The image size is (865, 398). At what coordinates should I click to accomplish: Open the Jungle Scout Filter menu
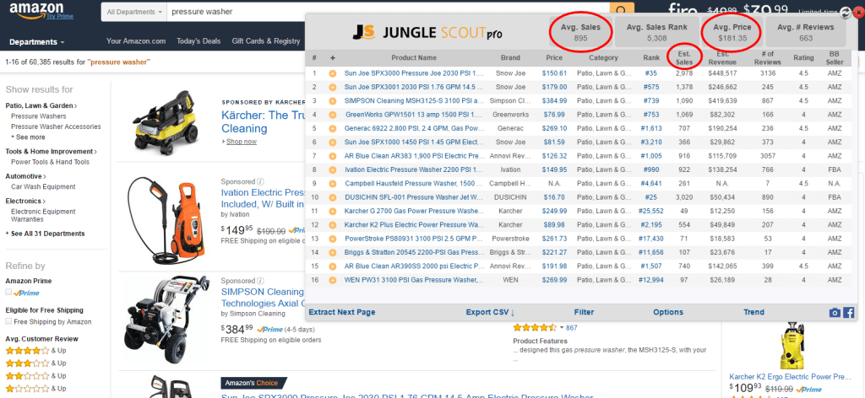click(585, 312)
